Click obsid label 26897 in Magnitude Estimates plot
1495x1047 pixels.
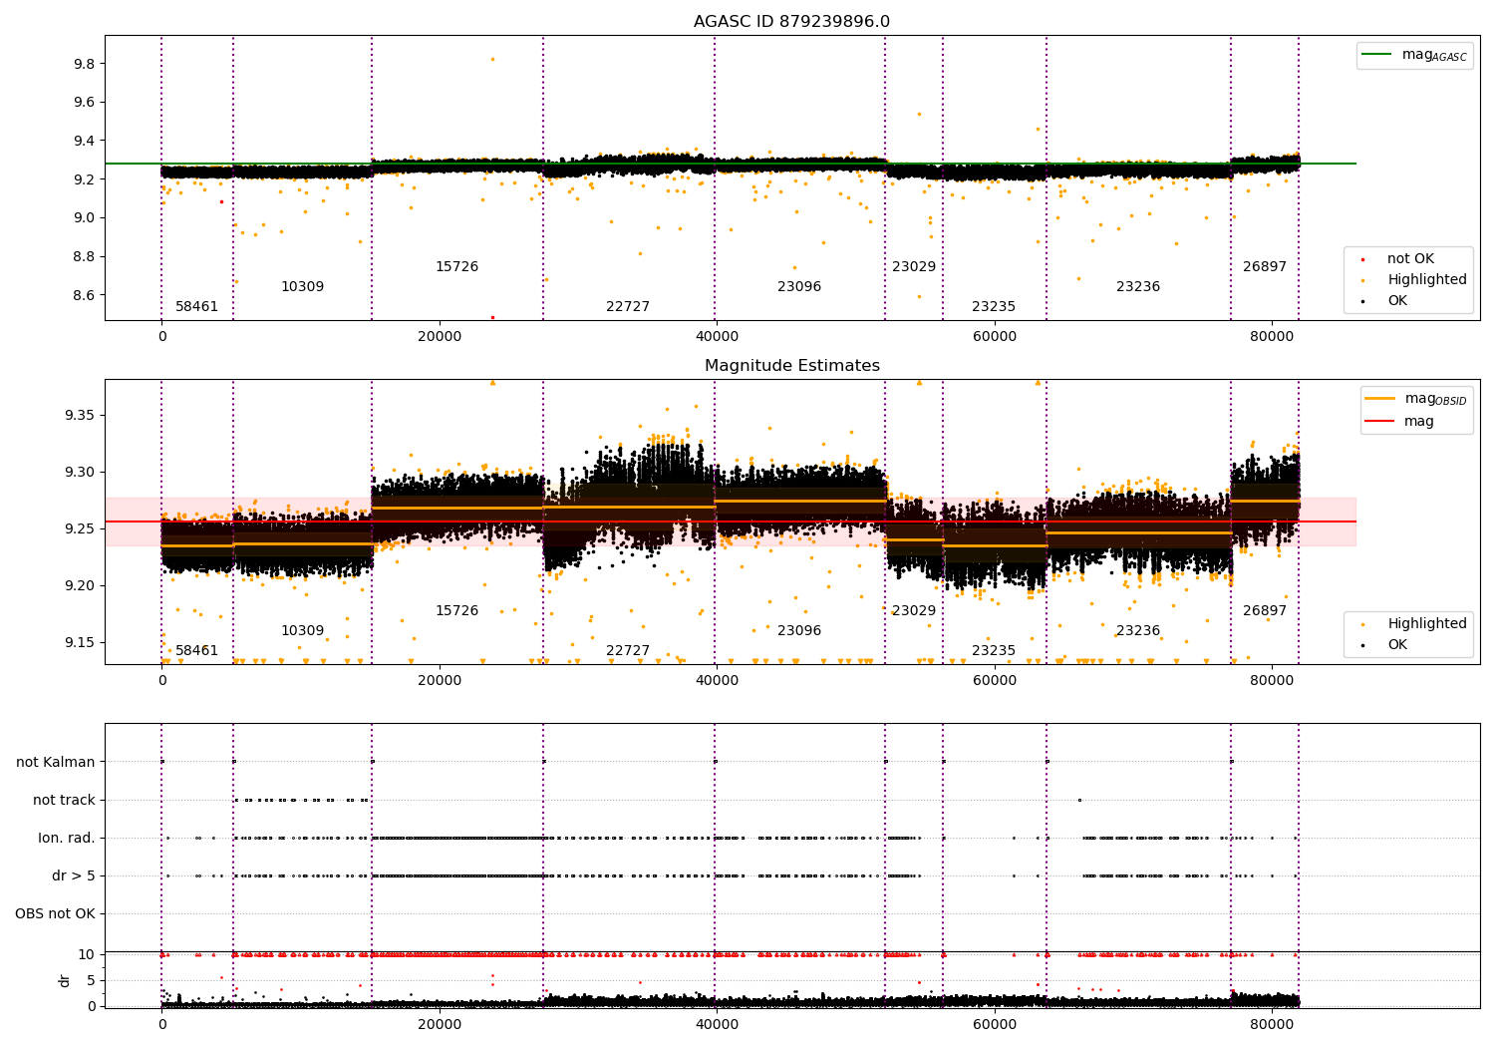pos(1265,610)
